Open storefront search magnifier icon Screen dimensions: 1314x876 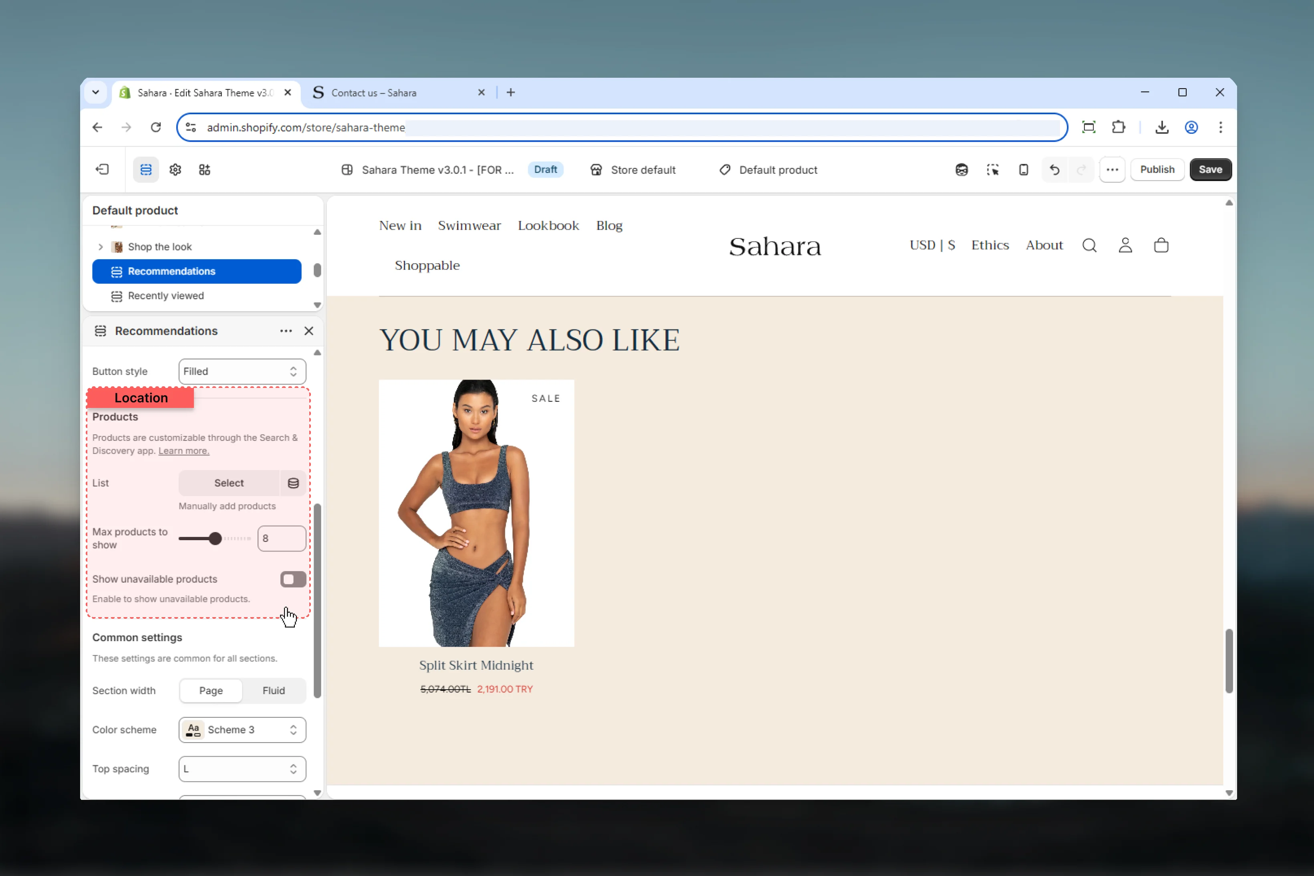[1089, 245]
